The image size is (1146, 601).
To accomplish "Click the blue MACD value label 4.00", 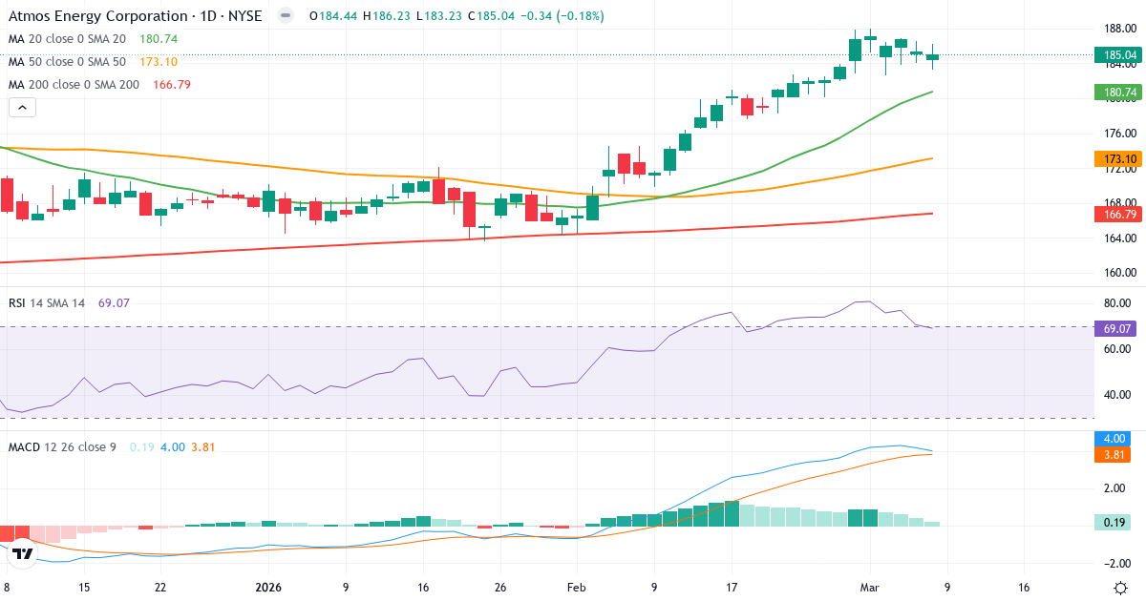I will pyautogui.click(x=1114, y=440).
